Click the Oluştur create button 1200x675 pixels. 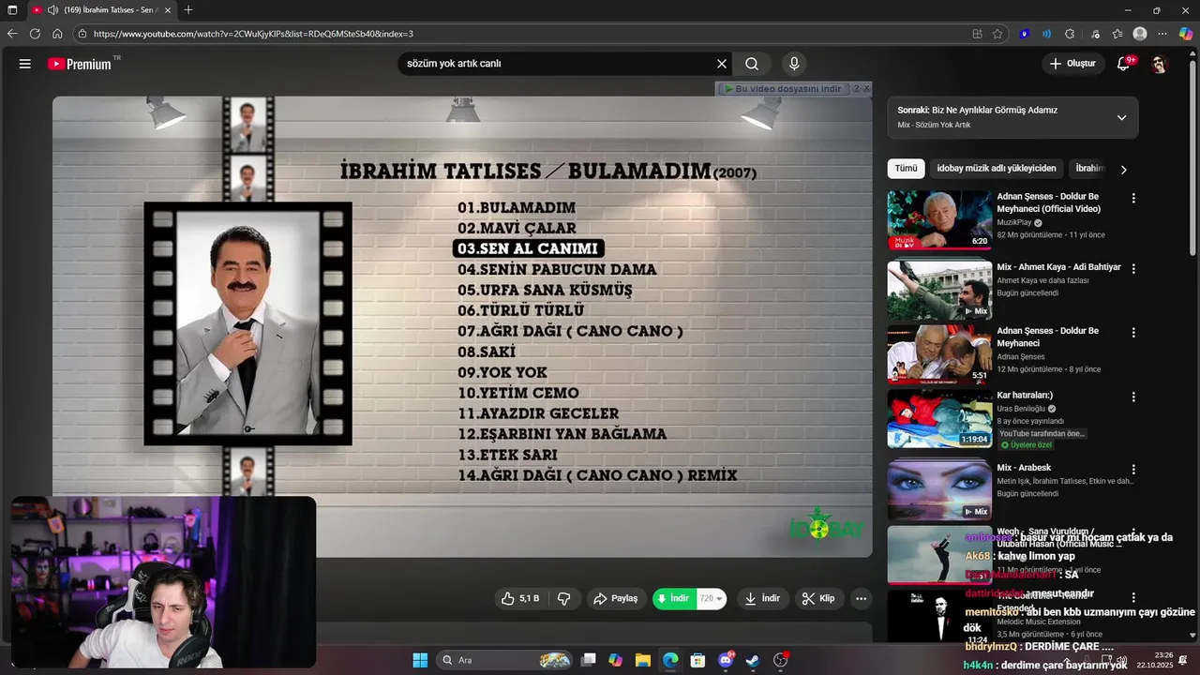coord(1072,64)
